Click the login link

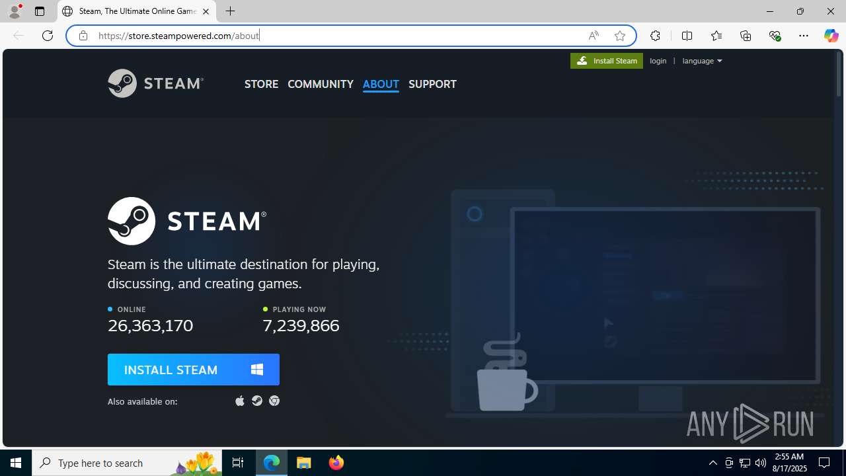tap(658, 61)
